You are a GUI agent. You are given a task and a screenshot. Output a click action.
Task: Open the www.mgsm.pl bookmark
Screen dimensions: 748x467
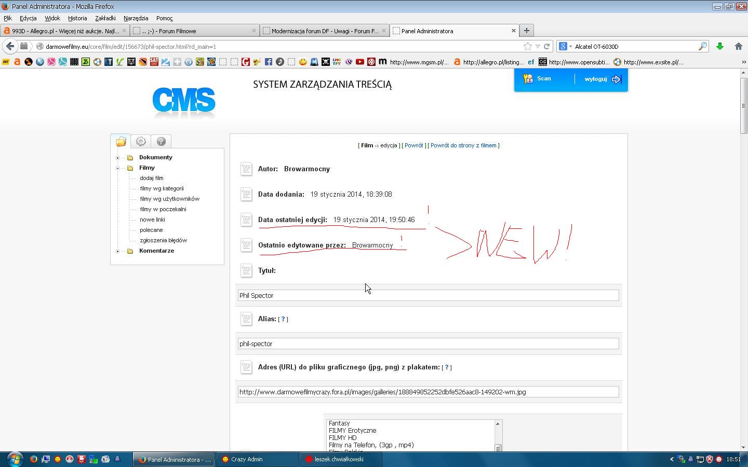point(414,62)
